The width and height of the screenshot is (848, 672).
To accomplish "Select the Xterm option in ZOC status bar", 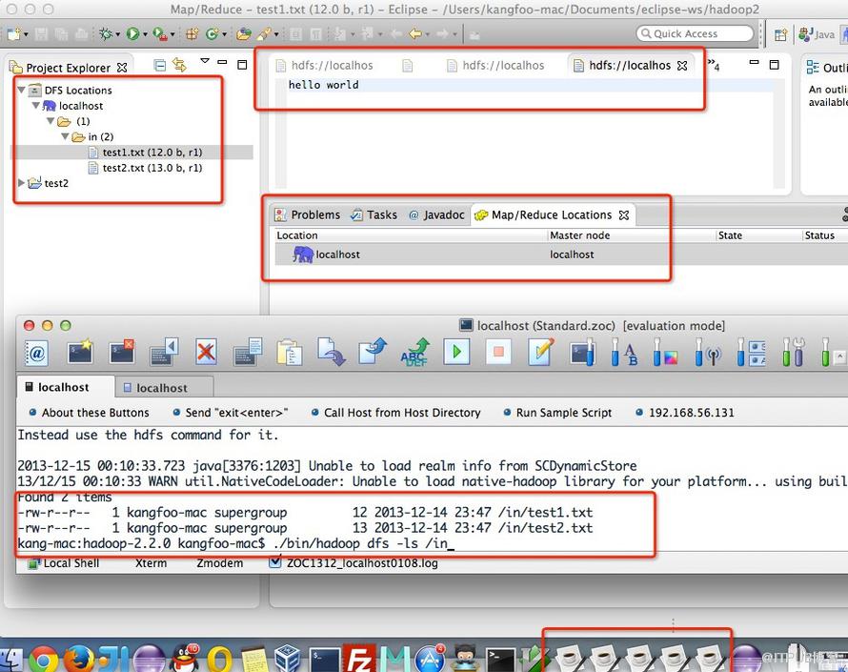I will [x=151, y=563].
